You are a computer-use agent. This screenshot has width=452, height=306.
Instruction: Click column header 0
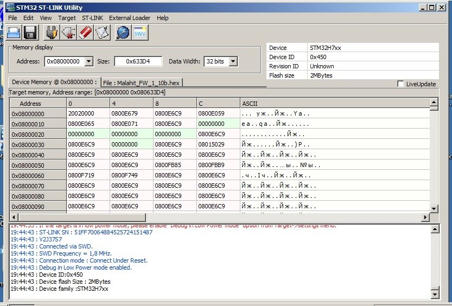pyautogui.click(x=88, y=104)
